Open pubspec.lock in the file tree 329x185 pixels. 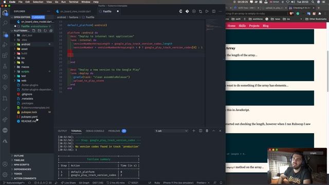pyautogui.click(x=29, y=112)
